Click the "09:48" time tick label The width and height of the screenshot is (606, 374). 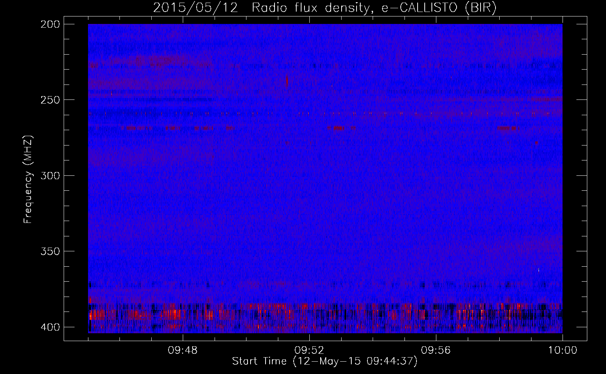coord(183,350)
